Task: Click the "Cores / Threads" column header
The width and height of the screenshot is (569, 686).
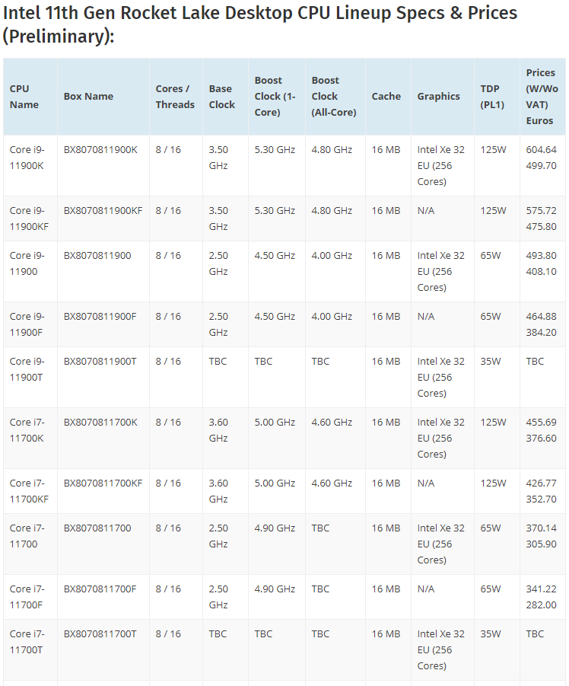Action: point(175,97)
